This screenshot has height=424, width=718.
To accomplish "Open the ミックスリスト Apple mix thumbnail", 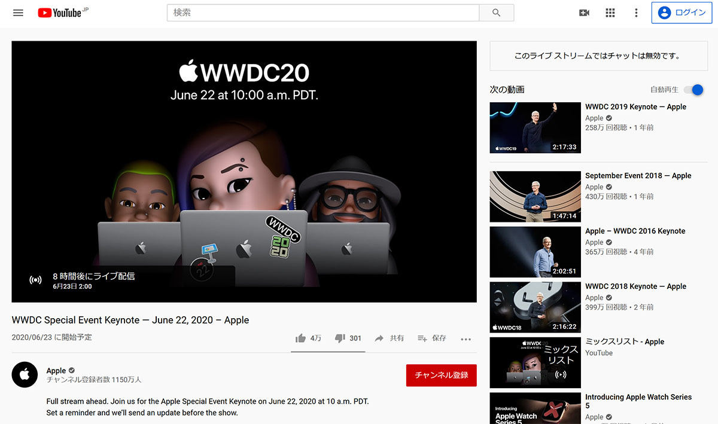I will [536, 363].
